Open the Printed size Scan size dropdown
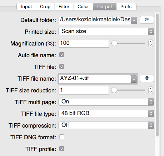This screenshot has width=164, height=156. click(x=106, y=32)
